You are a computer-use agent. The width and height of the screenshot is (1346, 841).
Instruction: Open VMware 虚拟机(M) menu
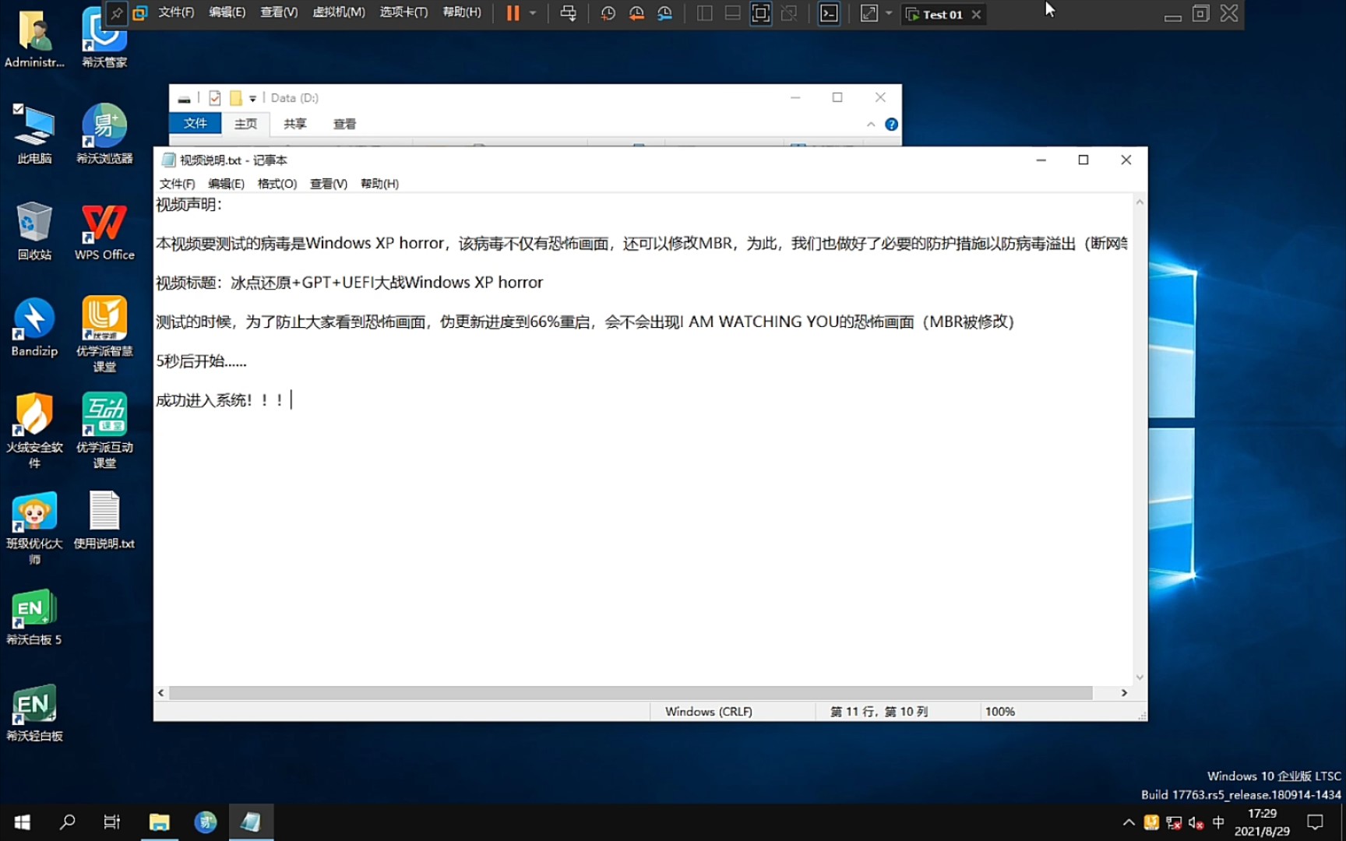339,12
